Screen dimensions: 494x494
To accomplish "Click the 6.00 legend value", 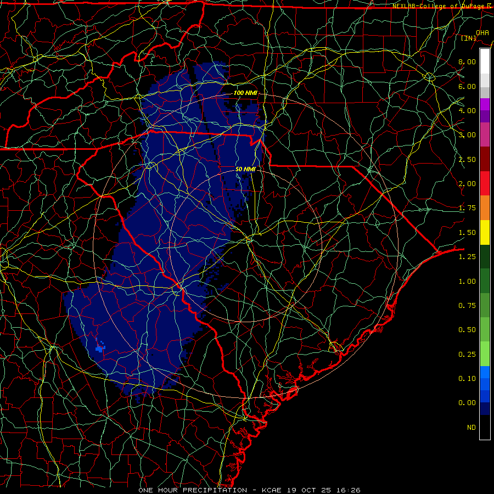I will click(x=467, y=86).
